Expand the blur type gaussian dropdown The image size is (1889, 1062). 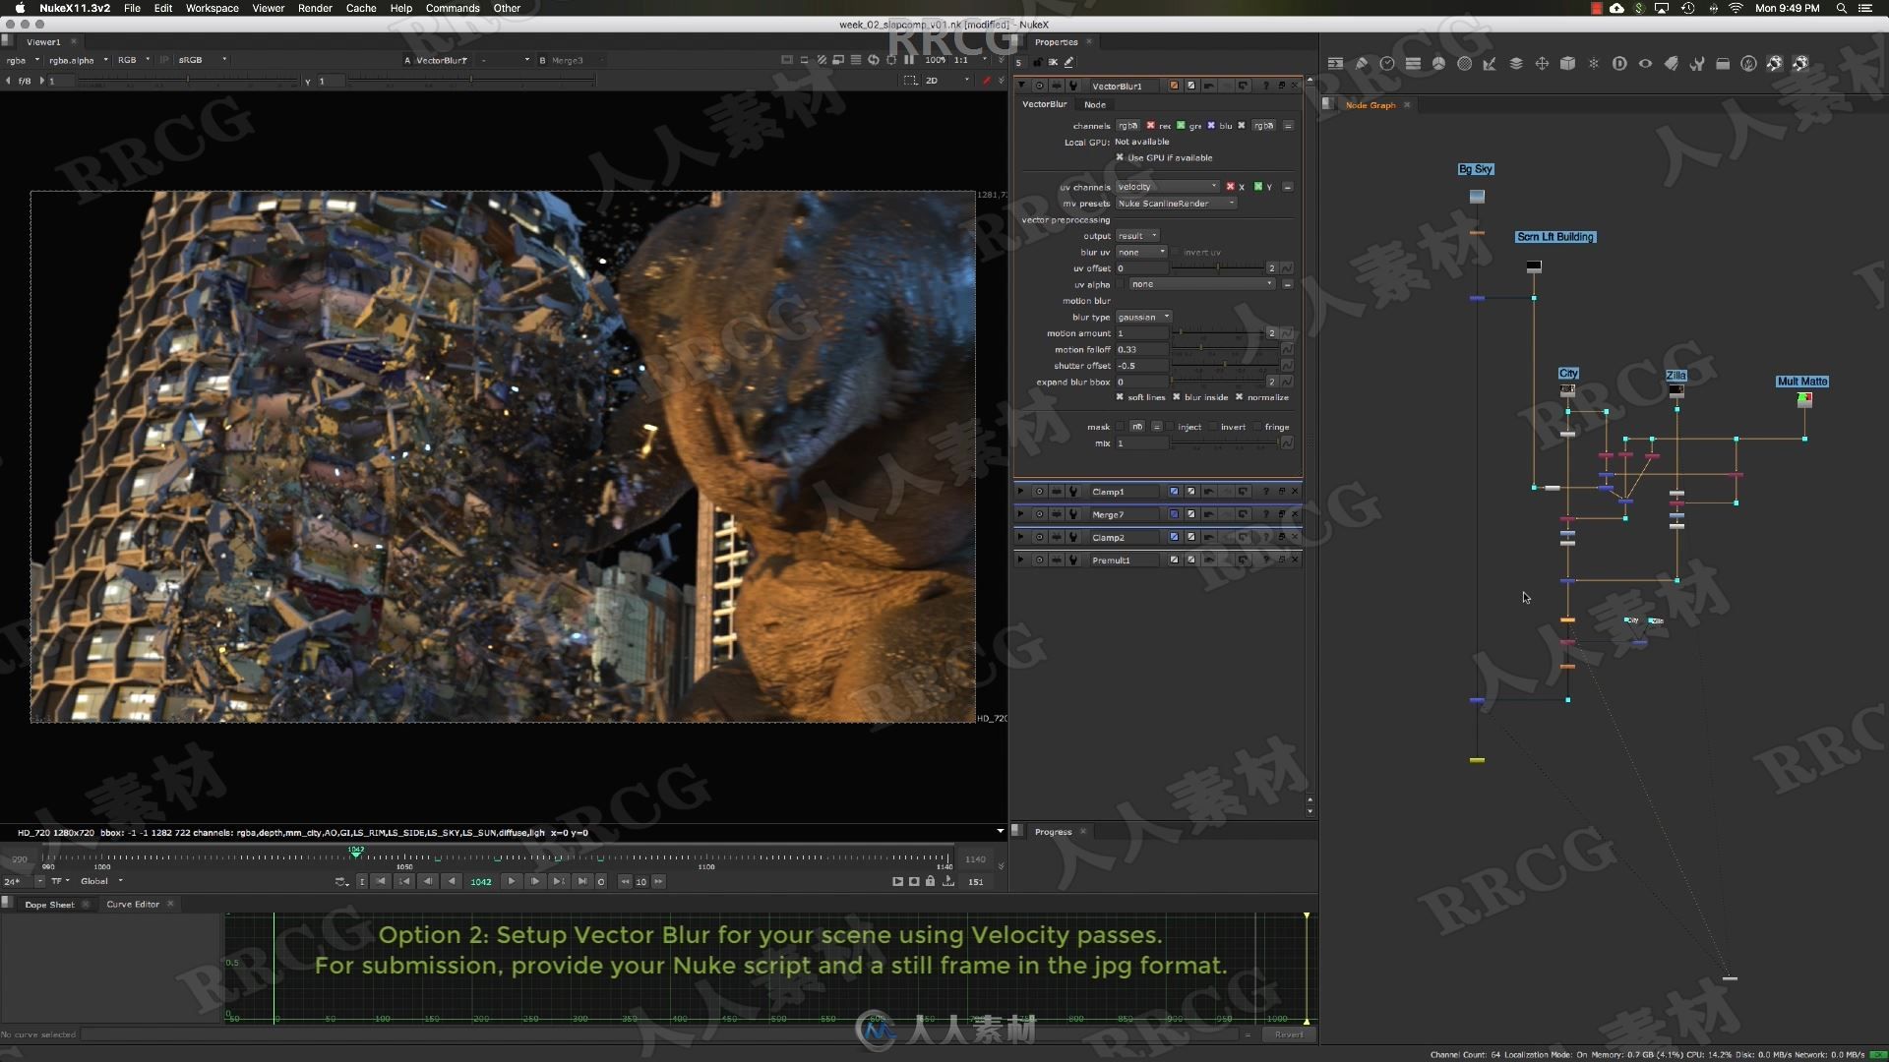1139,317
